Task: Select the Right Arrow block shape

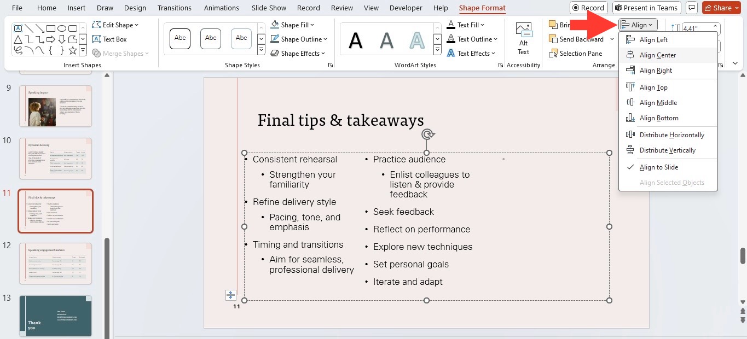Action: (x=51, y=39)
